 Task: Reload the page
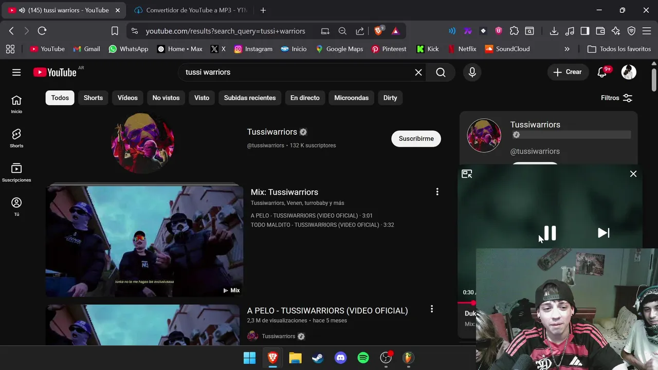42,31
